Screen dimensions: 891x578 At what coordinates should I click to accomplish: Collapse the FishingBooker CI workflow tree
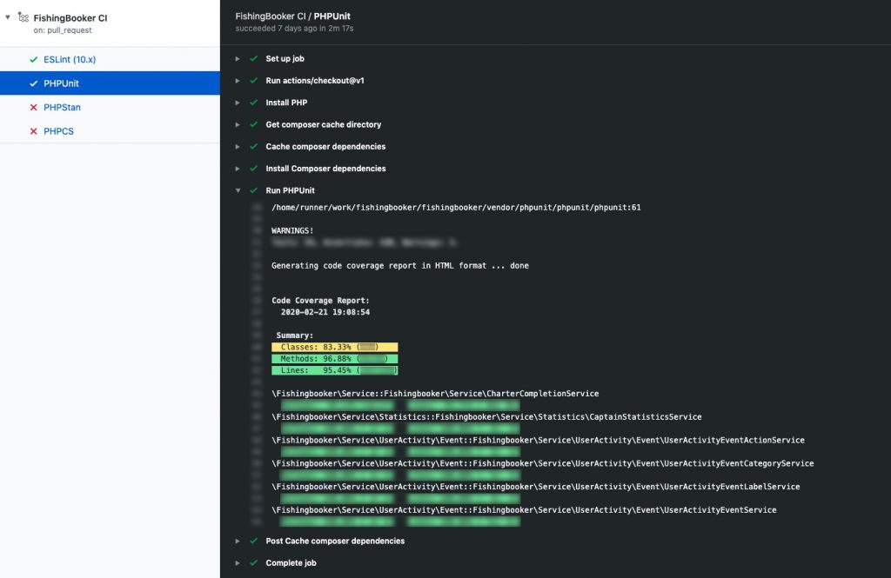pyautogui.click(x=8, y=17)
